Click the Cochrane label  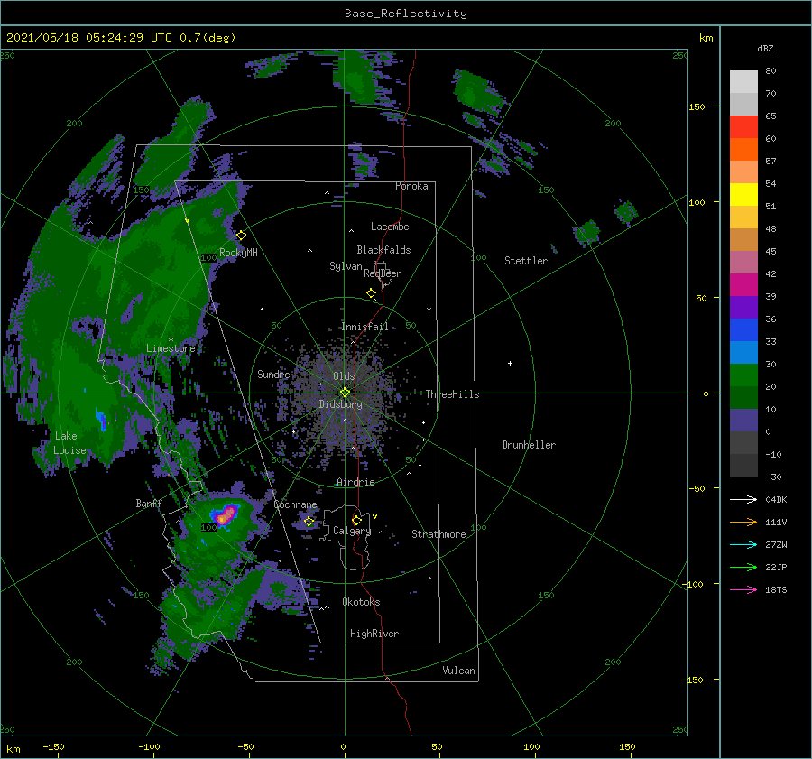pos(295,504)
